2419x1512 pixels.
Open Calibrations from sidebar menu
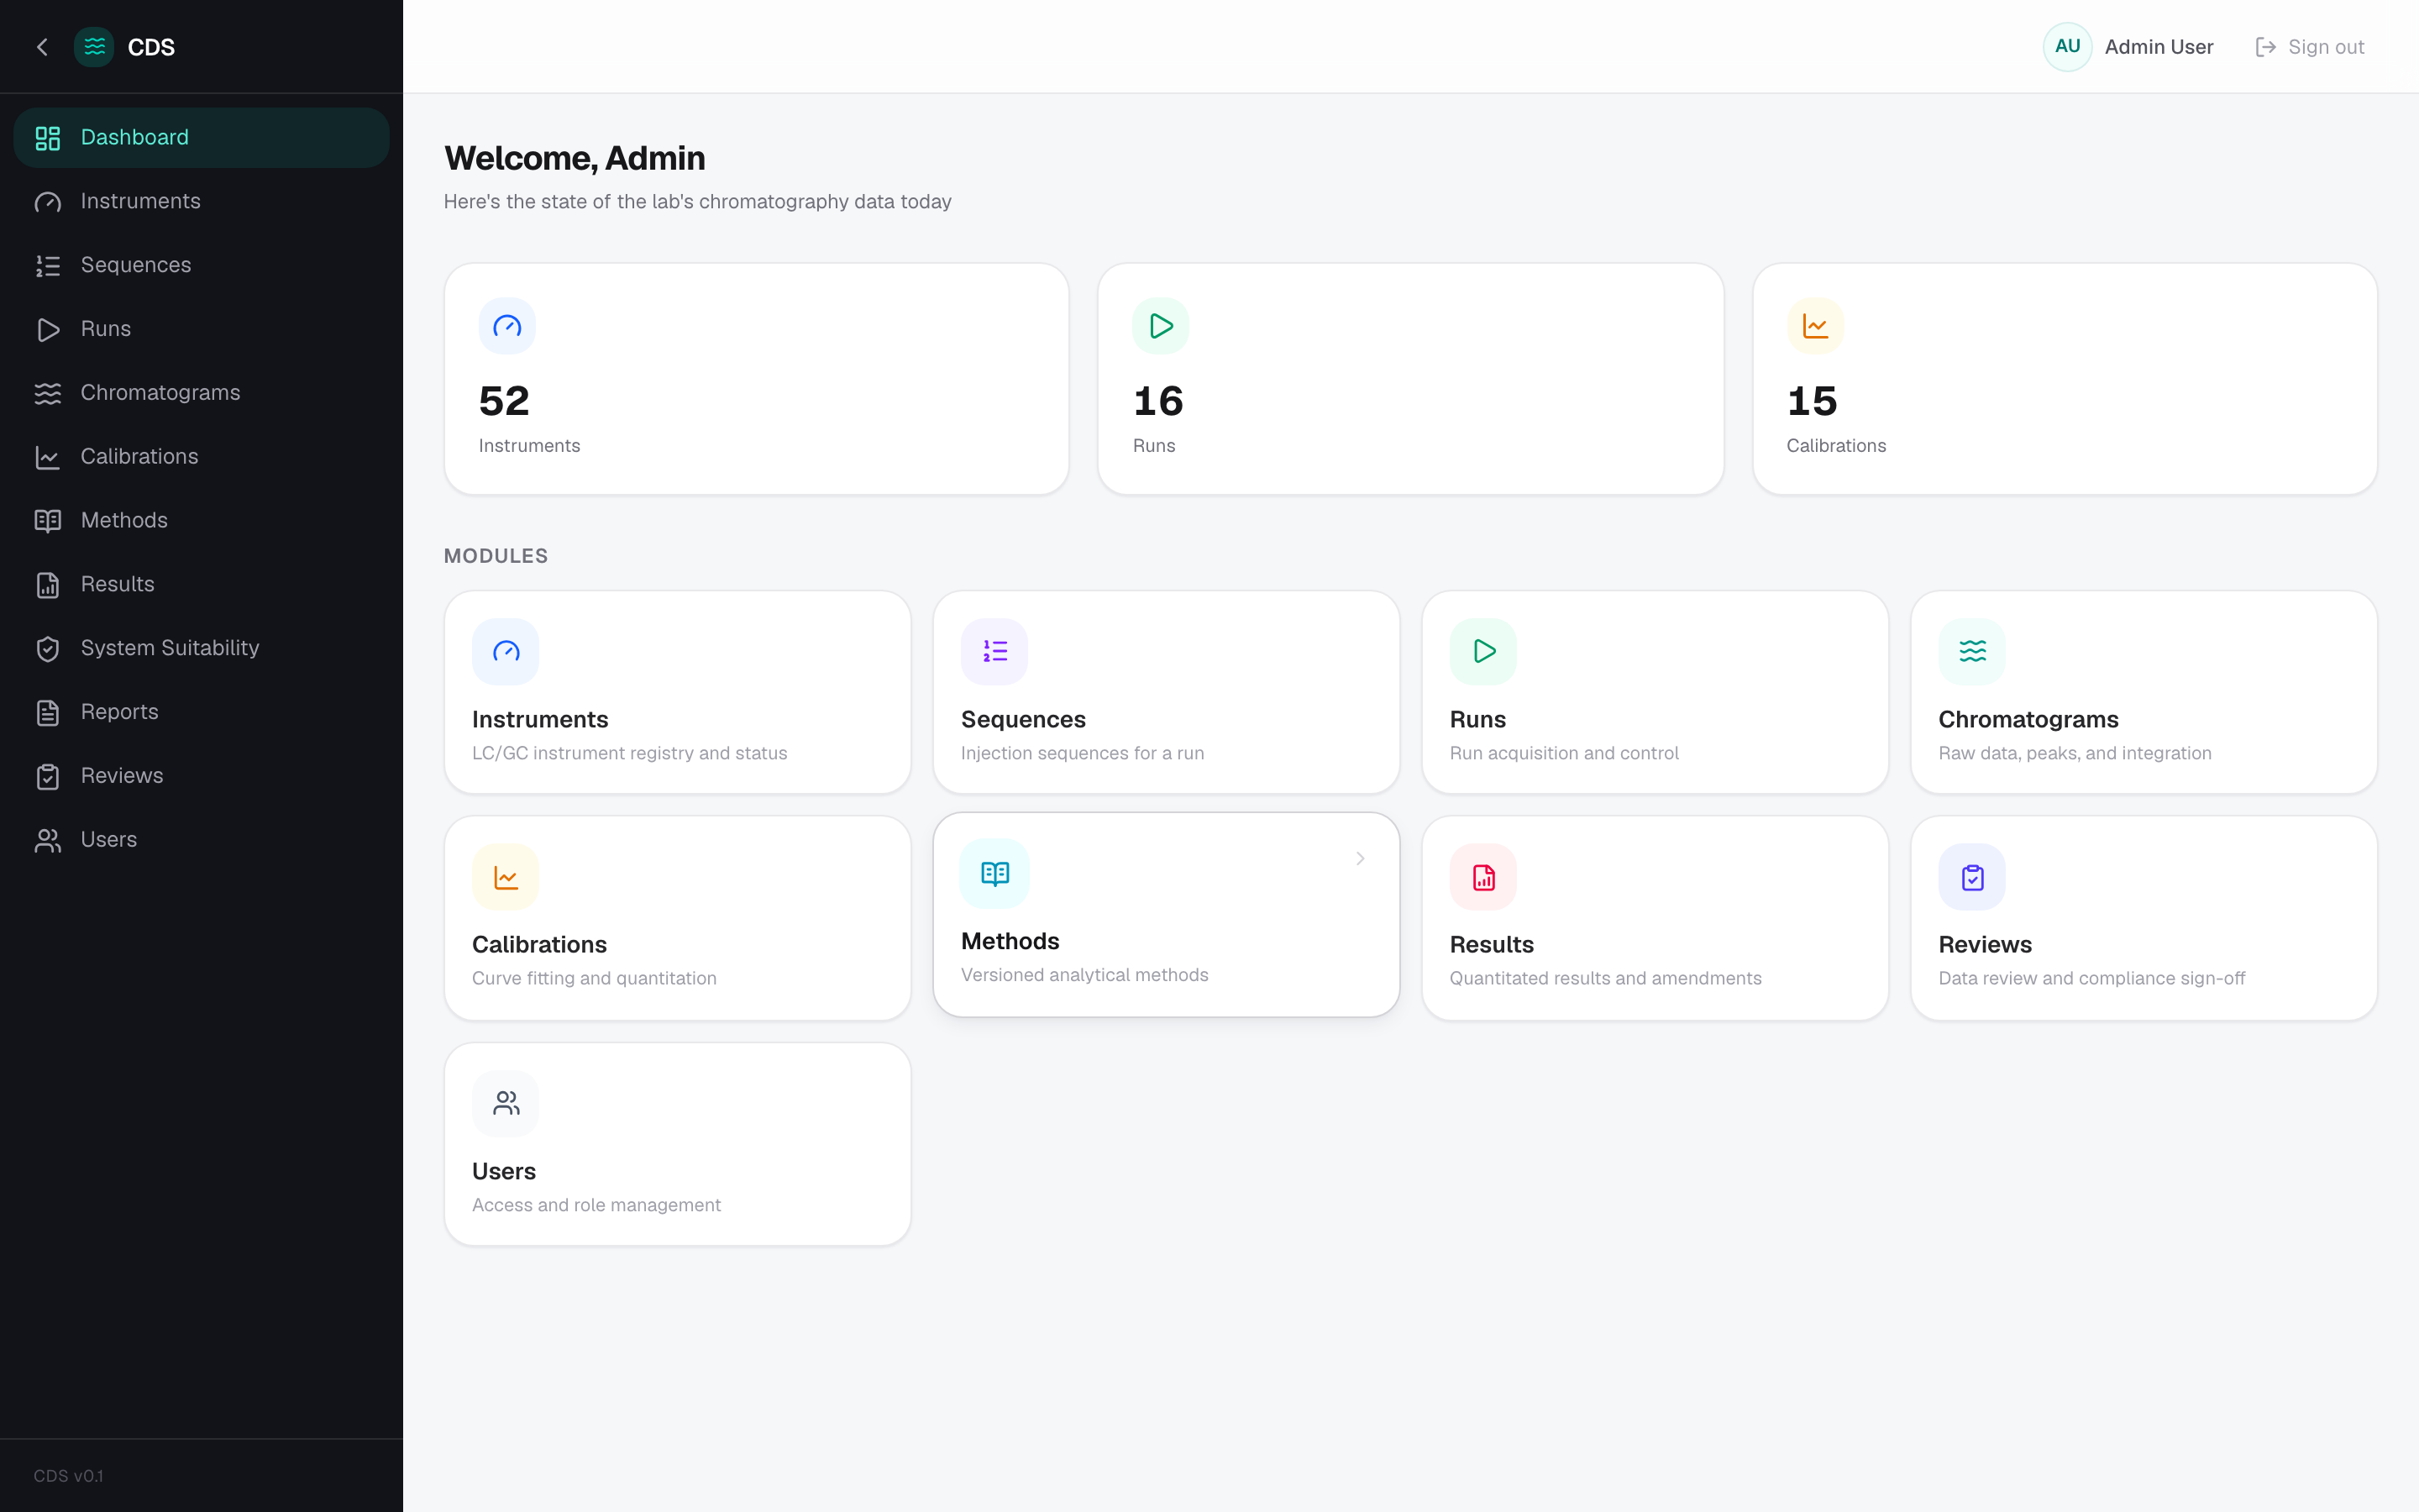pyautogui.click(x=202, y=457)
